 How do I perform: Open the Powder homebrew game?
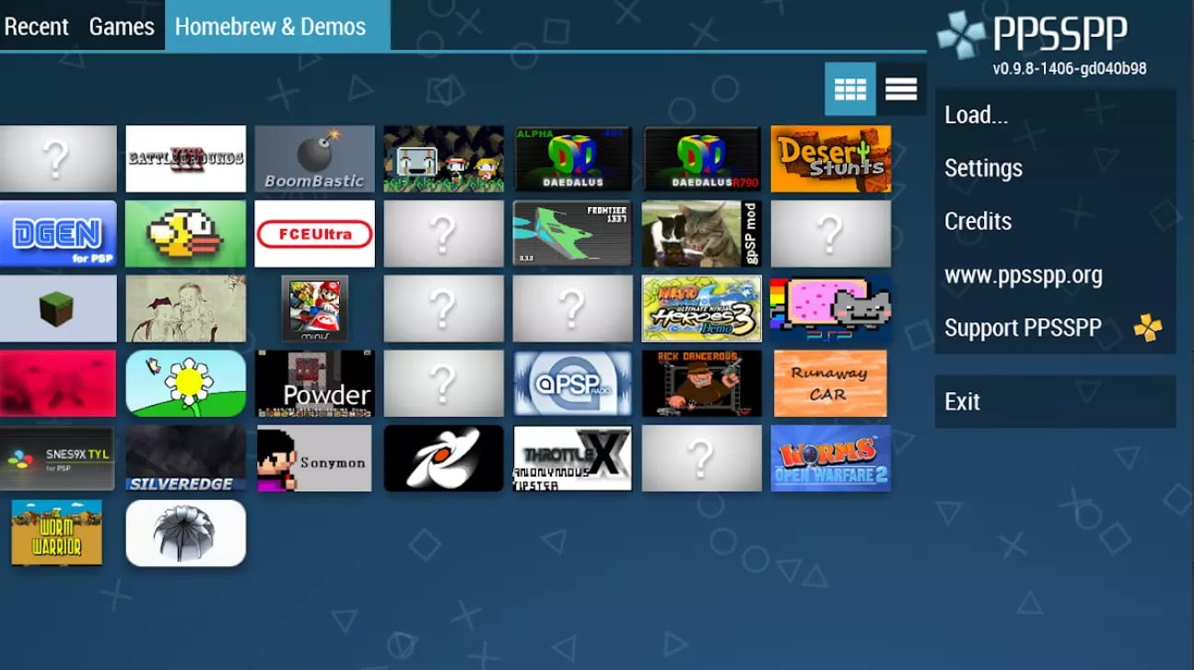(314, 383)
